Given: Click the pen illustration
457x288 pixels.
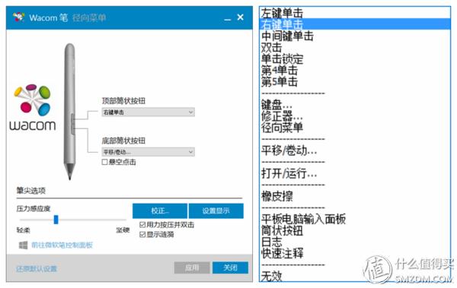Looking at the screenshot, I should point(69,112).
